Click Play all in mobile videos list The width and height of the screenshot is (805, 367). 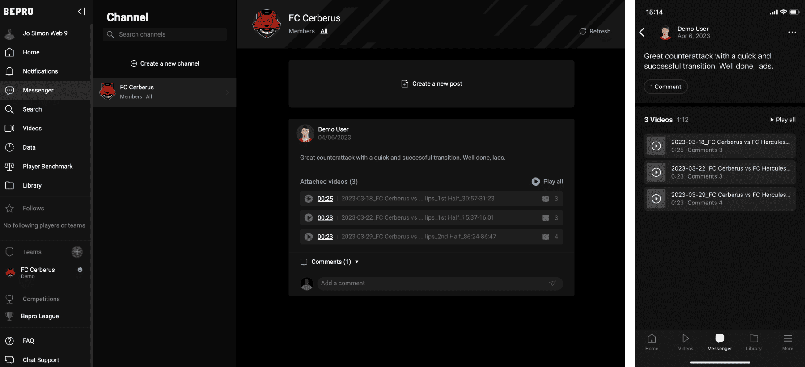[x=782, y=120]
